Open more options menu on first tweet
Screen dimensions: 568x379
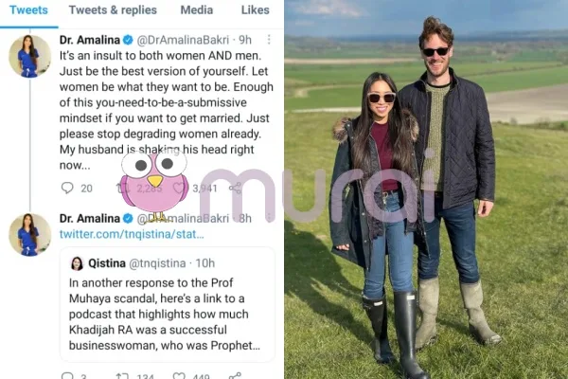click(x=269, y=40)
